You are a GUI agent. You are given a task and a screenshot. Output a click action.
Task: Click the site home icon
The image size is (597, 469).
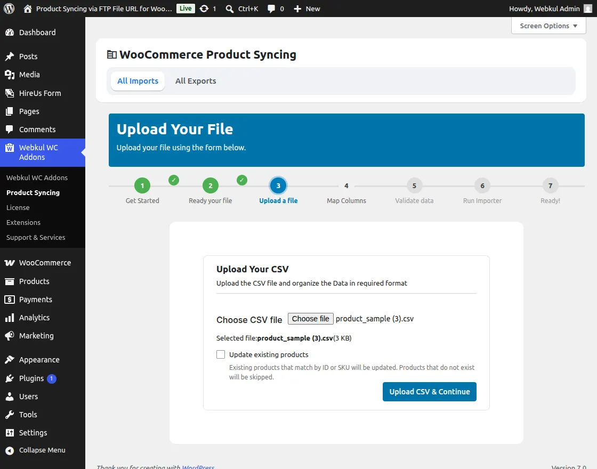[x=27, y=9]
